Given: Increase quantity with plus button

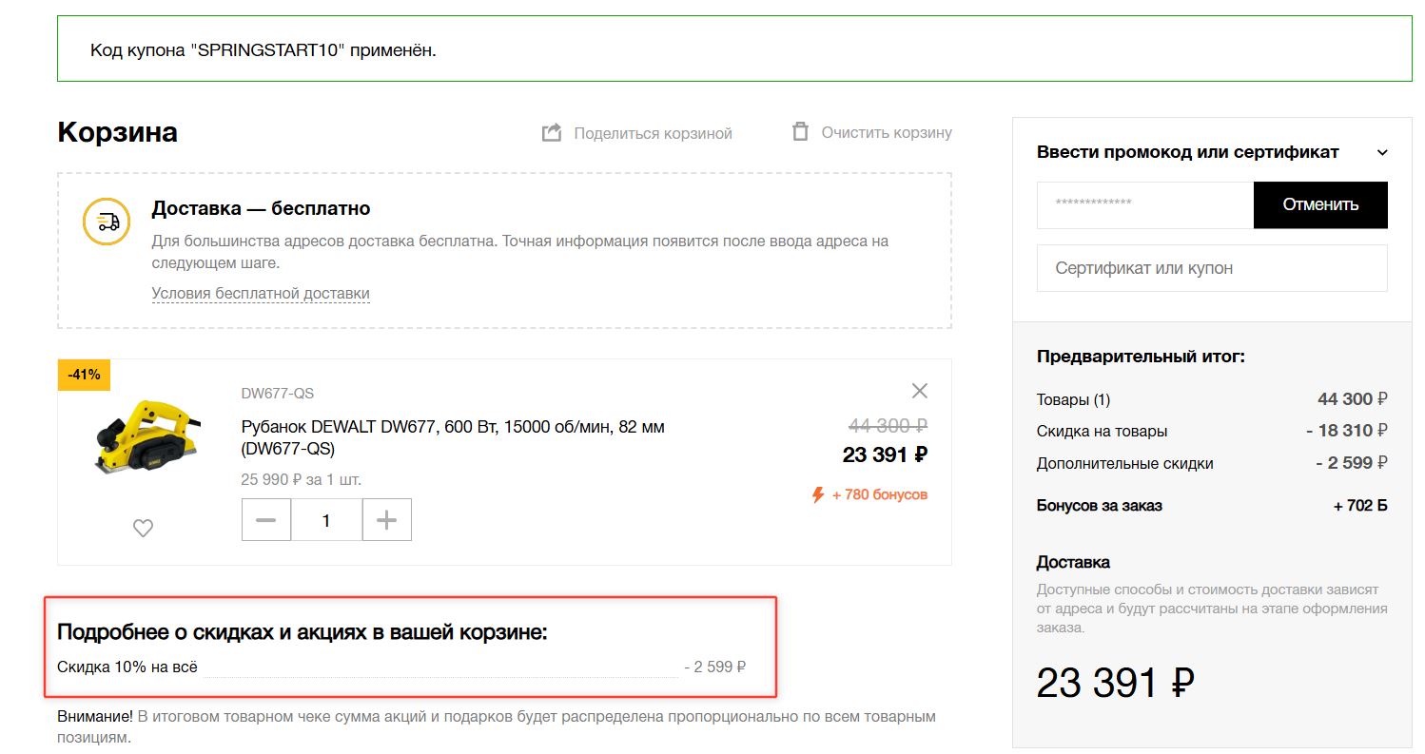Looking at the screenshot, I should tap(386, 520).
